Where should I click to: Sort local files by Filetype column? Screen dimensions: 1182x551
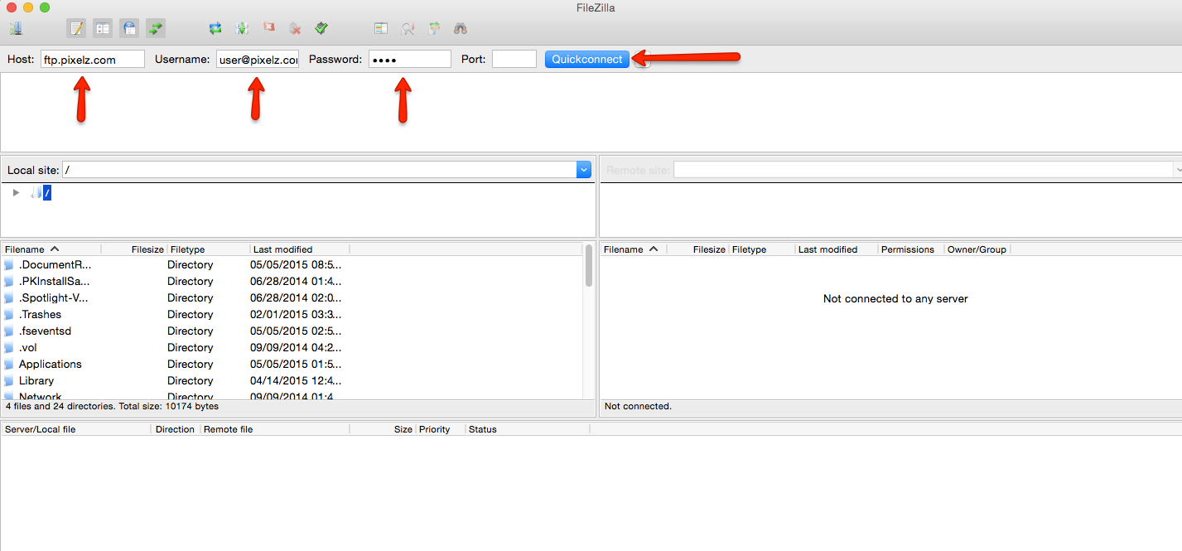point(209,249)
